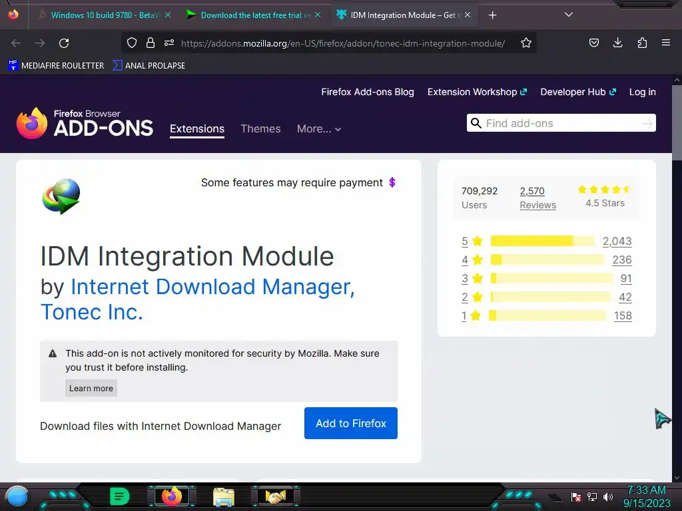Open the Extensions puzzle icon
This screenshot has width=682, height=511.
[x=642, y=43]
